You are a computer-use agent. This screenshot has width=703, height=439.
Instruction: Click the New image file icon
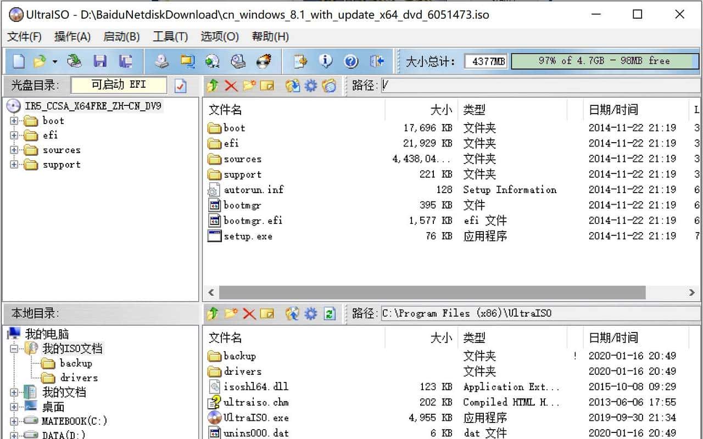pyautogui.click(x=19, y=61)
